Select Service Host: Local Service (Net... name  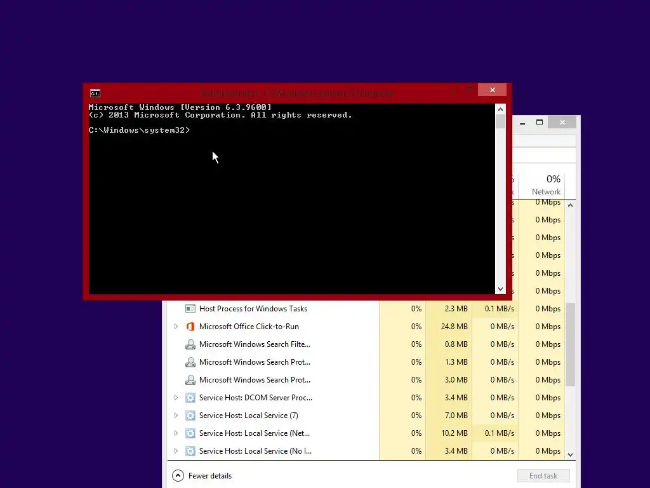tap(254, 433)
